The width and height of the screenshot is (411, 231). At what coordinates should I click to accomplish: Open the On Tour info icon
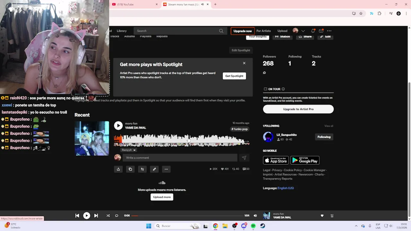pyautogui.click(x=283, y=89)
